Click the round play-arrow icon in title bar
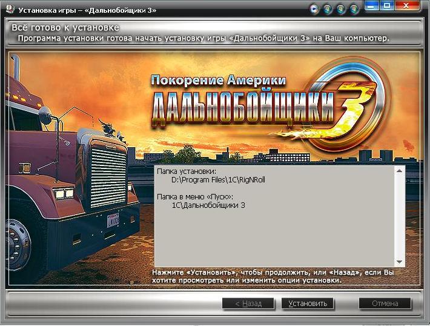Viewport: 430px width, 326px height. click(x=314, y=10)
